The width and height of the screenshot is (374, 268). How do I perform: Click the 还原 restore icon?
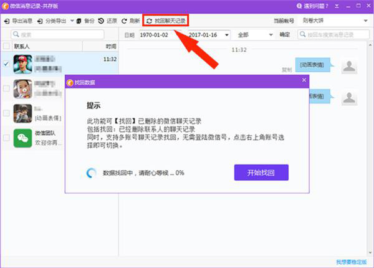coord(101,21)
